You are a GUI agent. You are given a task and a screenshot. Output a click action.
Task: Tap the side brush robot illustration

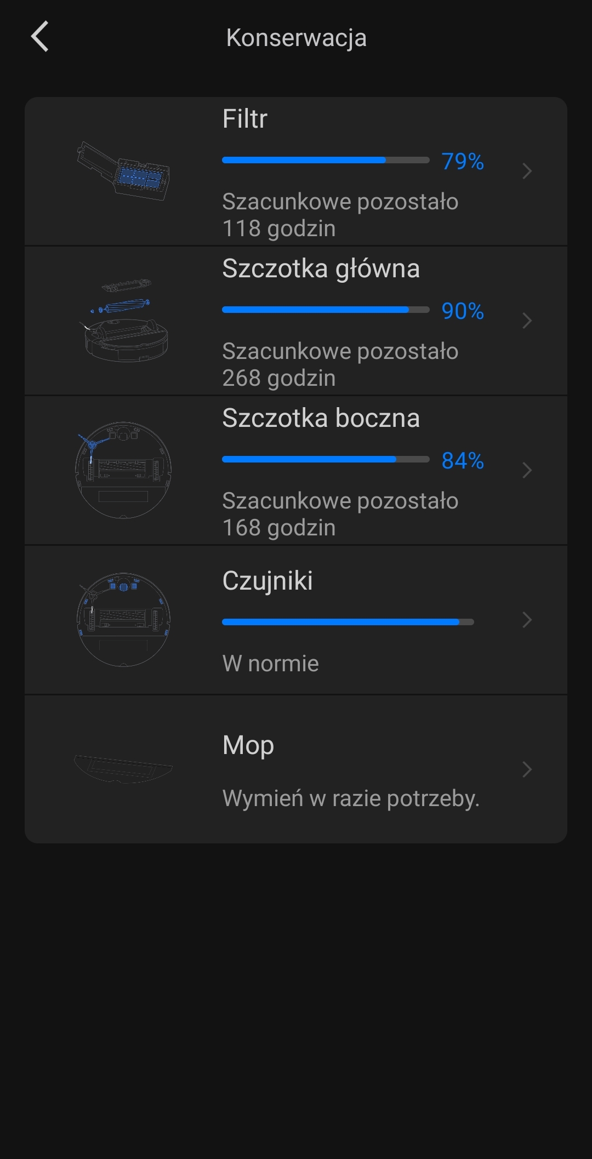point(123,470)
